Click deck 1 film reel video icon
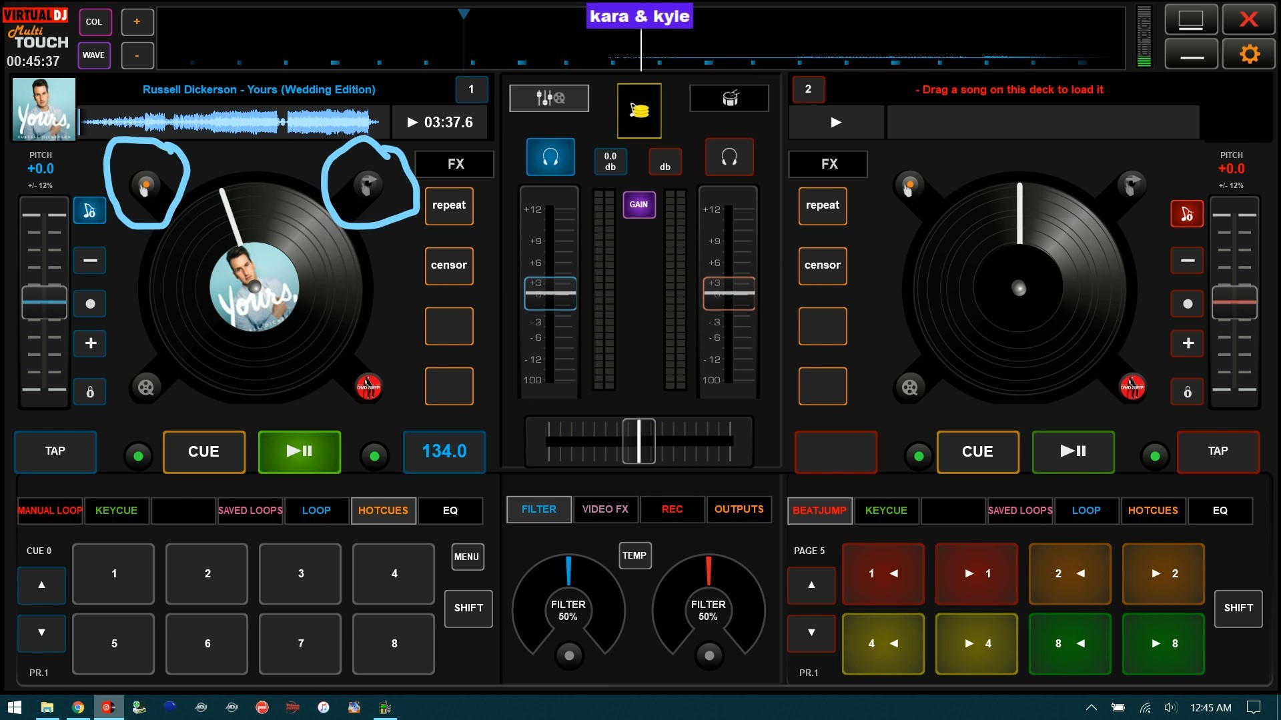This screenshot has height=720, width=1281. (x=145, y=387)
